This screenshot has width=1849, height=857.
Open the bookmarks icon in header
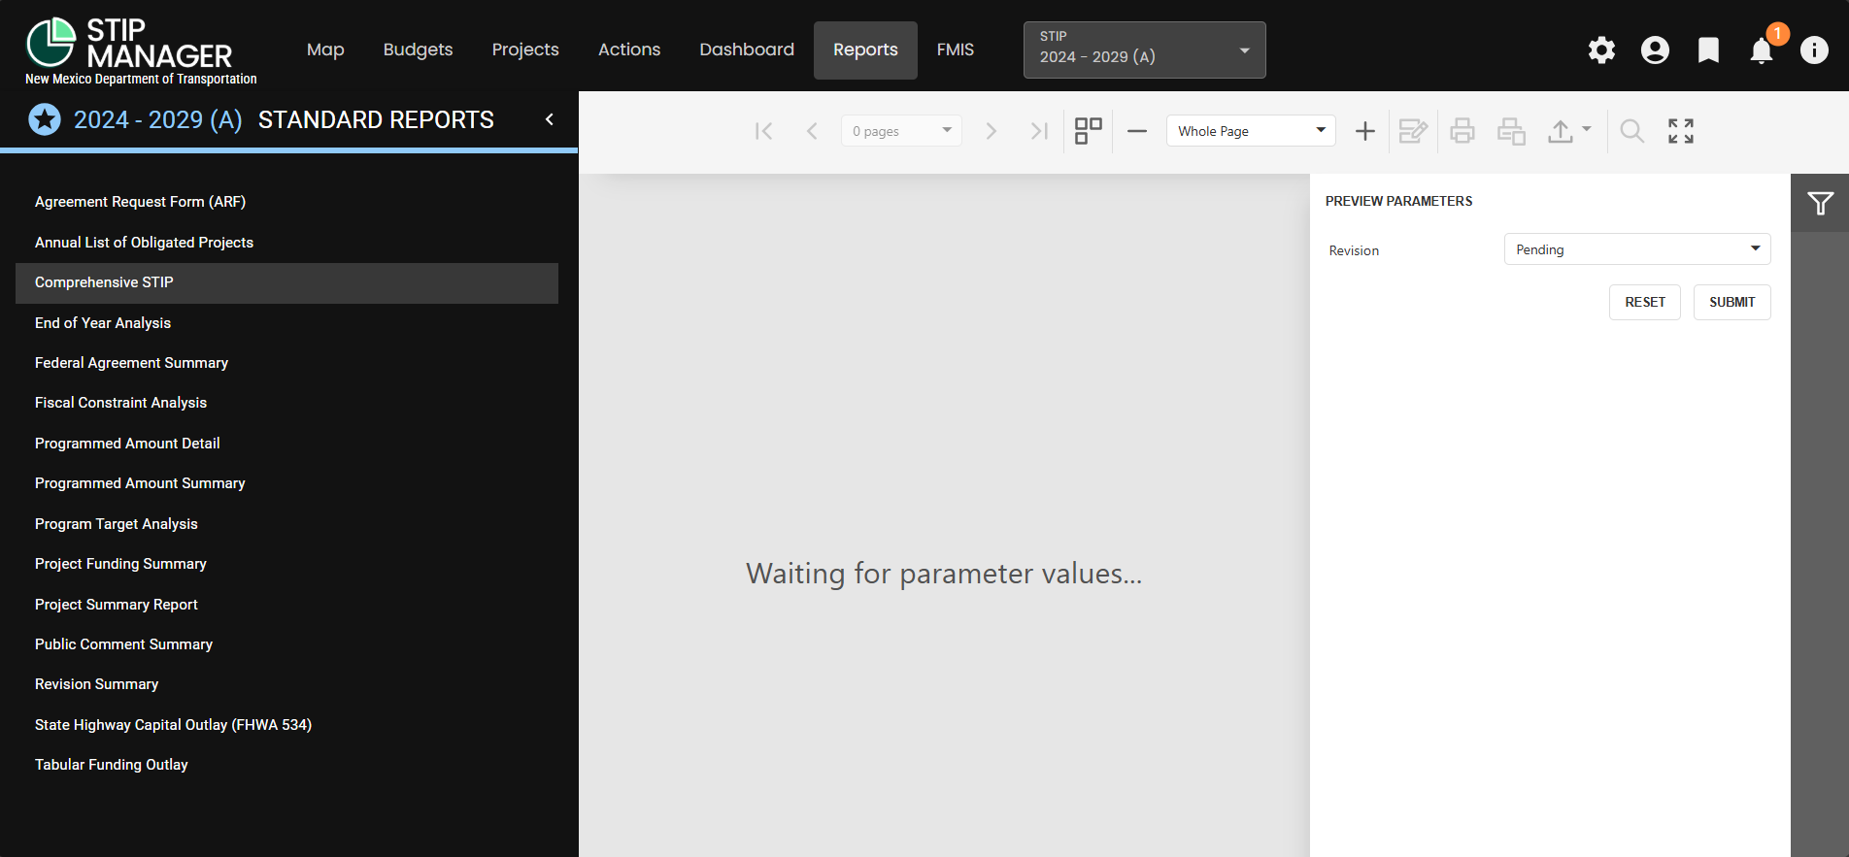pos(1708,50)
